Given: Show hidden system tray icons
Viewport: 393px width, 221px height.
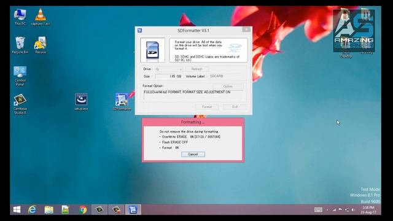Looking at the screenshot, I should (327, 210).
